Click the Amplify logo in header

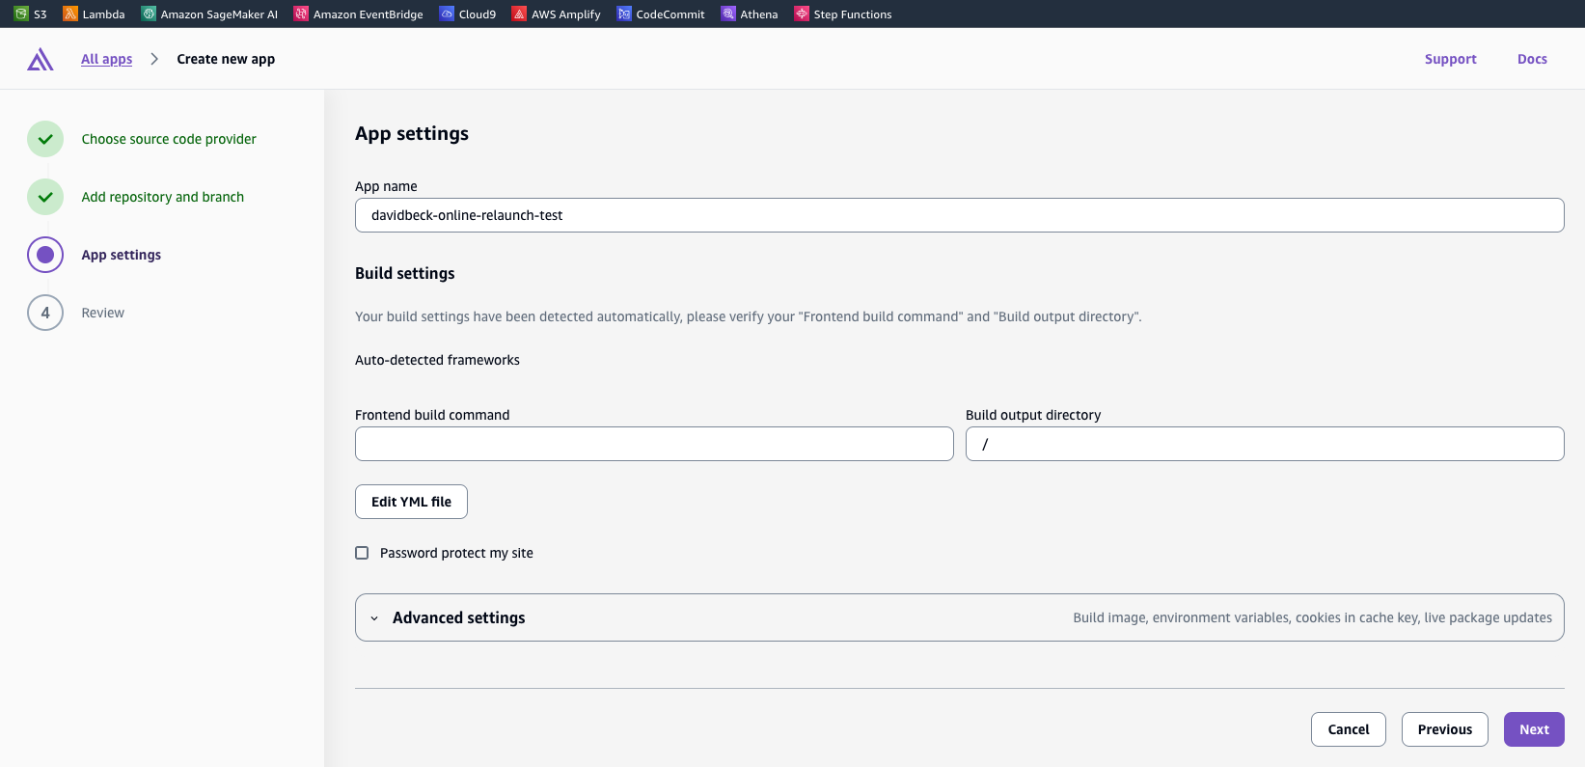click(x=41, y=60)
